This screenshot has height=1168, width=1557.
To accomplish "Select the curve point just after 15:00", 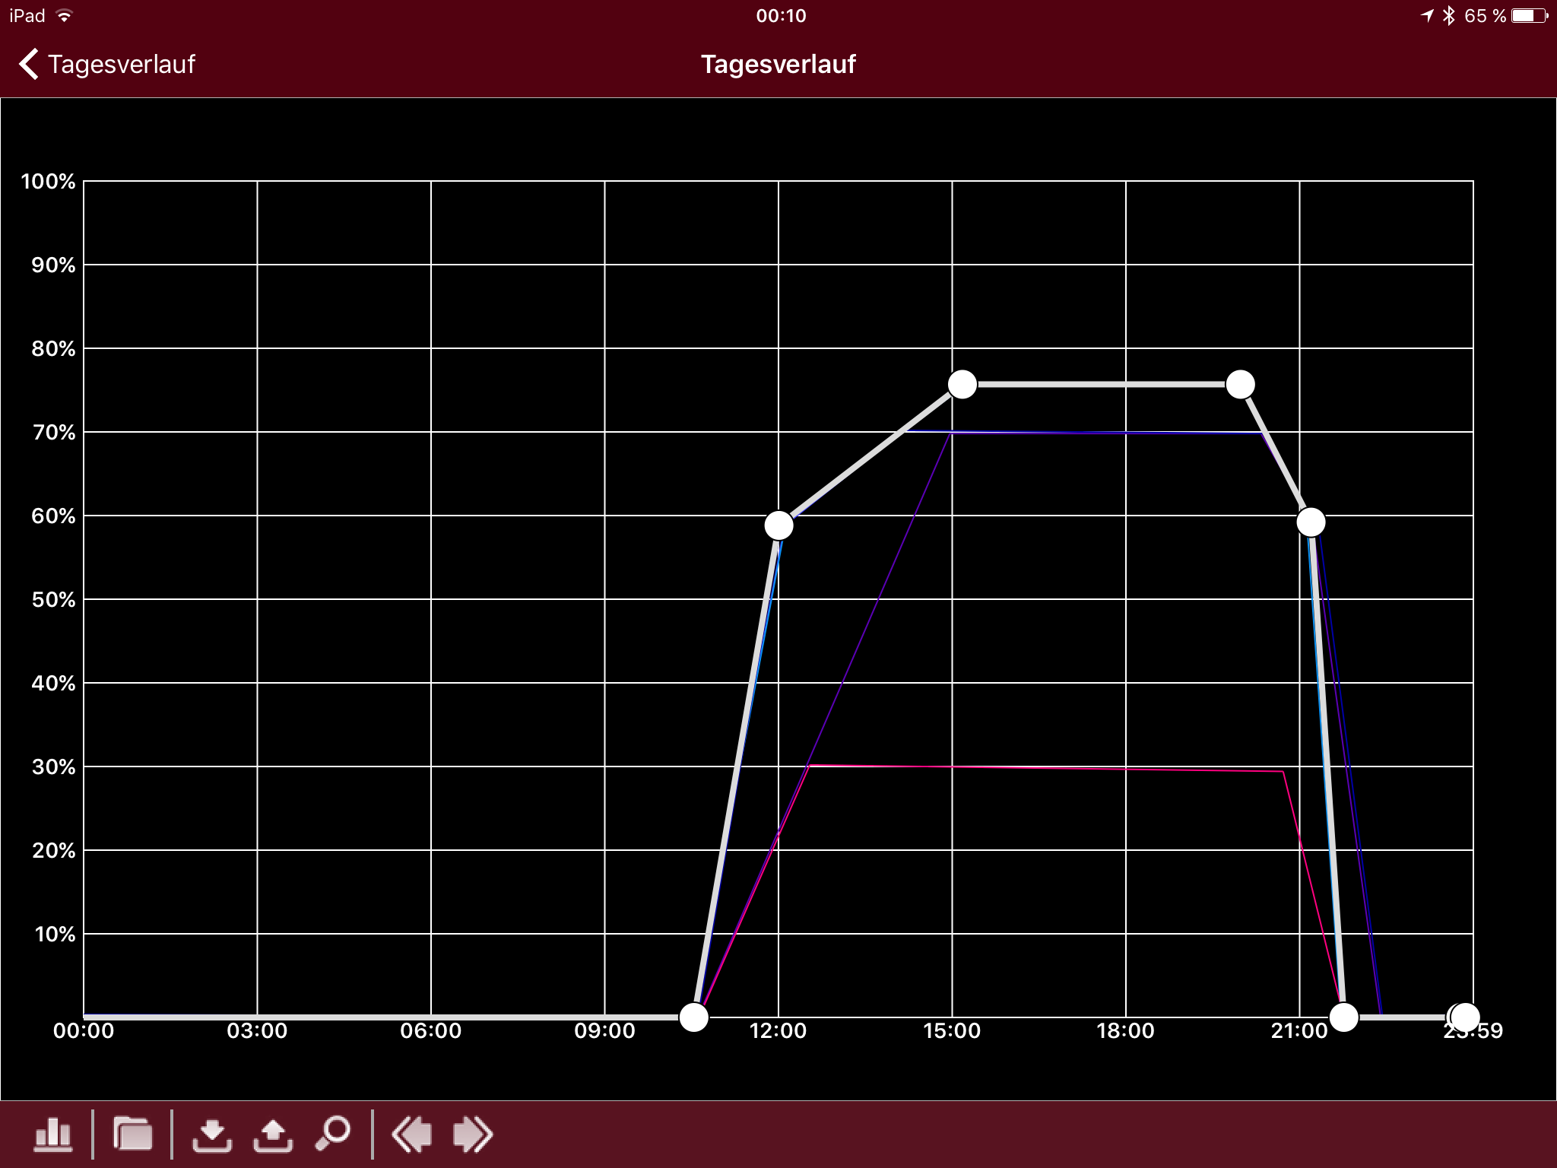I will click(962, 384).
